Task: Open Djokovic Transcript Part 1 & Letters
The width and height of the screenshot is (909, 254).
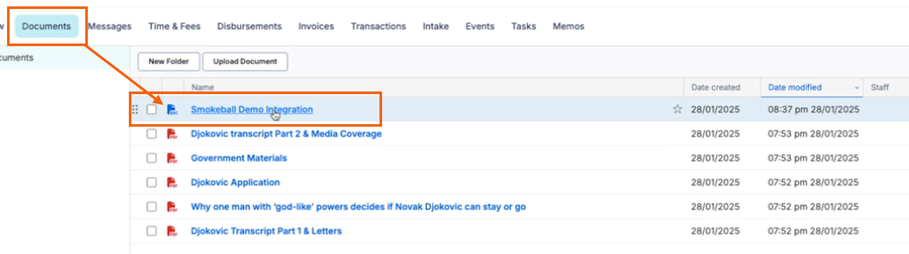Action: pos(266,231)
